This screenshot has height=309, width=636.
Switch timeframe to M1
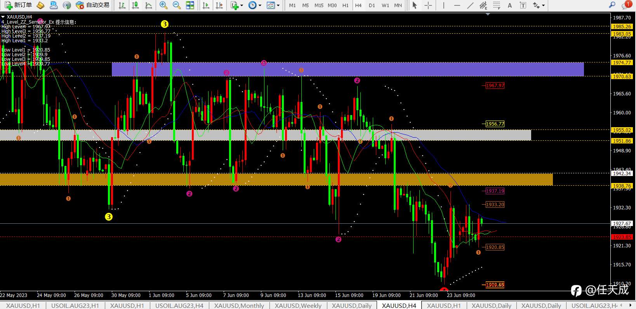[292, 5]
